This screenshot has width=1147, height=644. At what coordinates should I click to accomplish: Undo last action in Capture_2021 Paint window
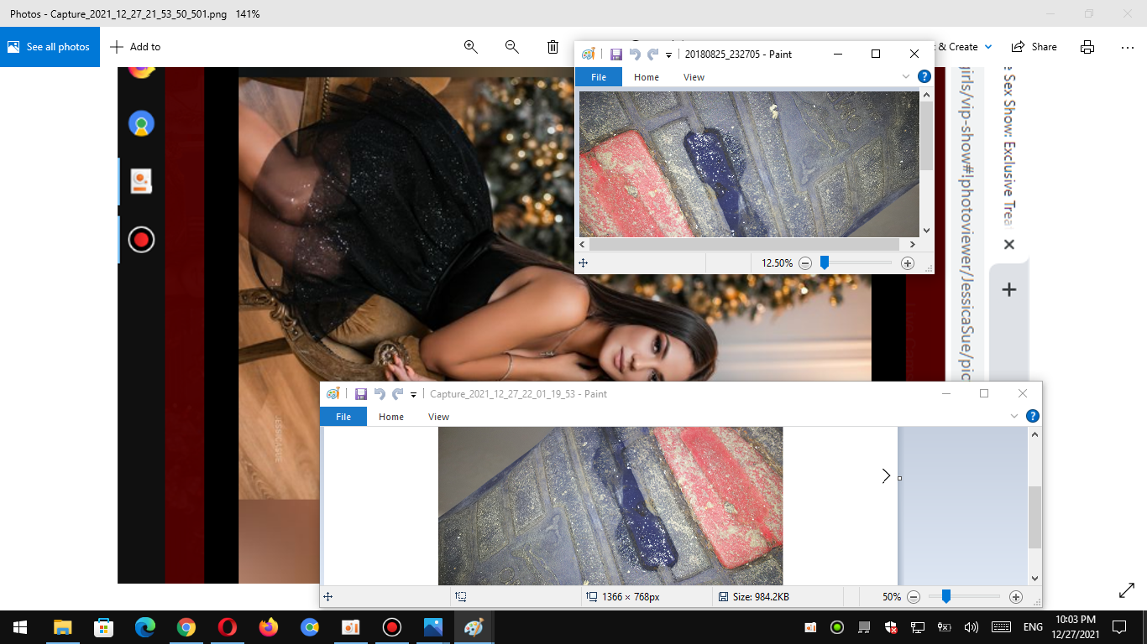coord(380,394)
